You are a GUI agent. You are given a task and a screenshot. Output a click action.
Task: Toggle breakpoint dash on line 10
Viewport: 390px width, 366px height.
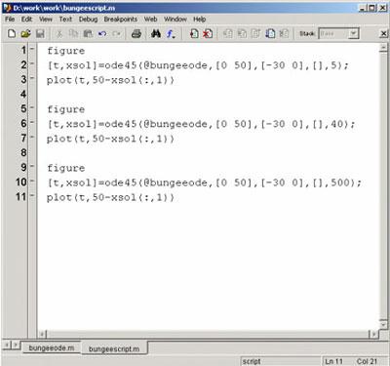[32, 182]
